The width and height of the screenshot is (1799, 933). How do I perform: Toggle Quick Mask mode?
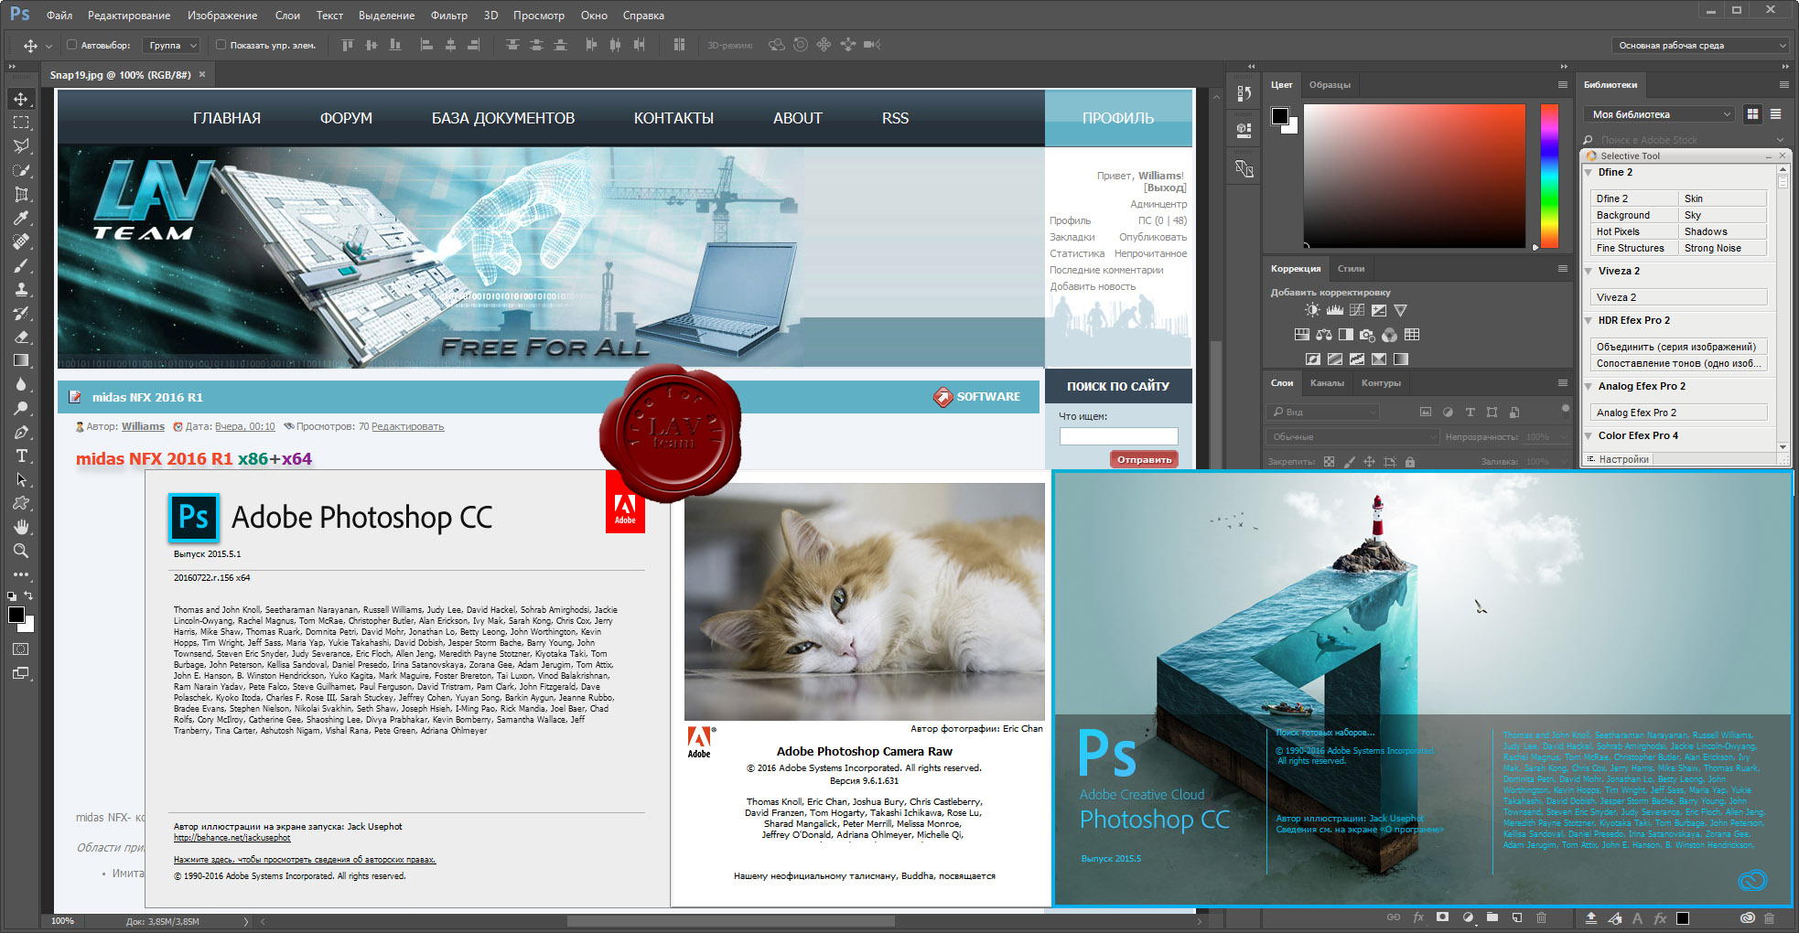(21, 649)
